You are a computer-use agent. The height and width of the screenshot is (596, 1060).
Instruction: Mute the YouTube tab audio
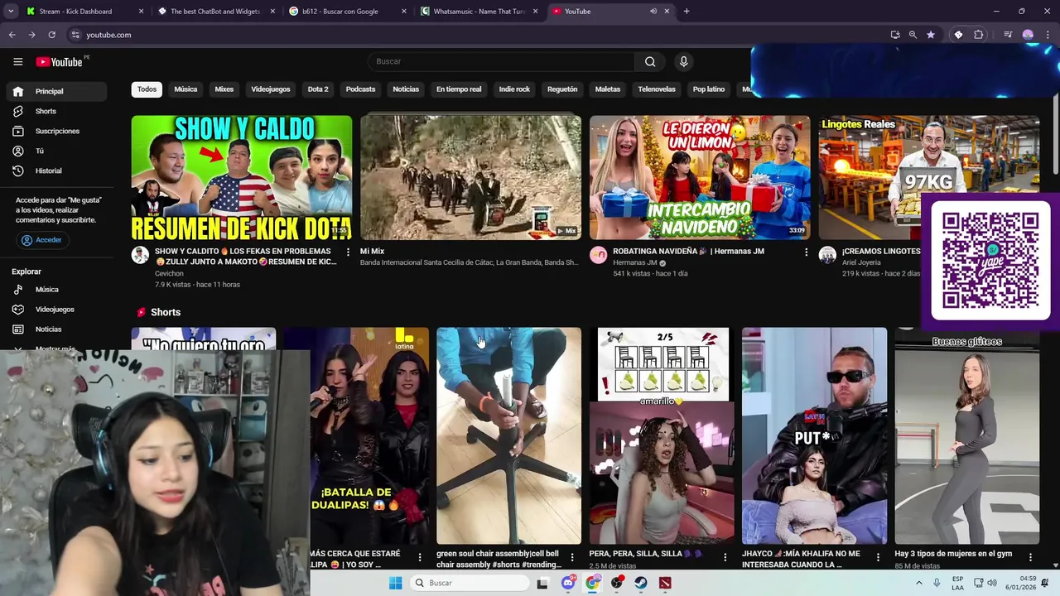[x=653, y=12]
